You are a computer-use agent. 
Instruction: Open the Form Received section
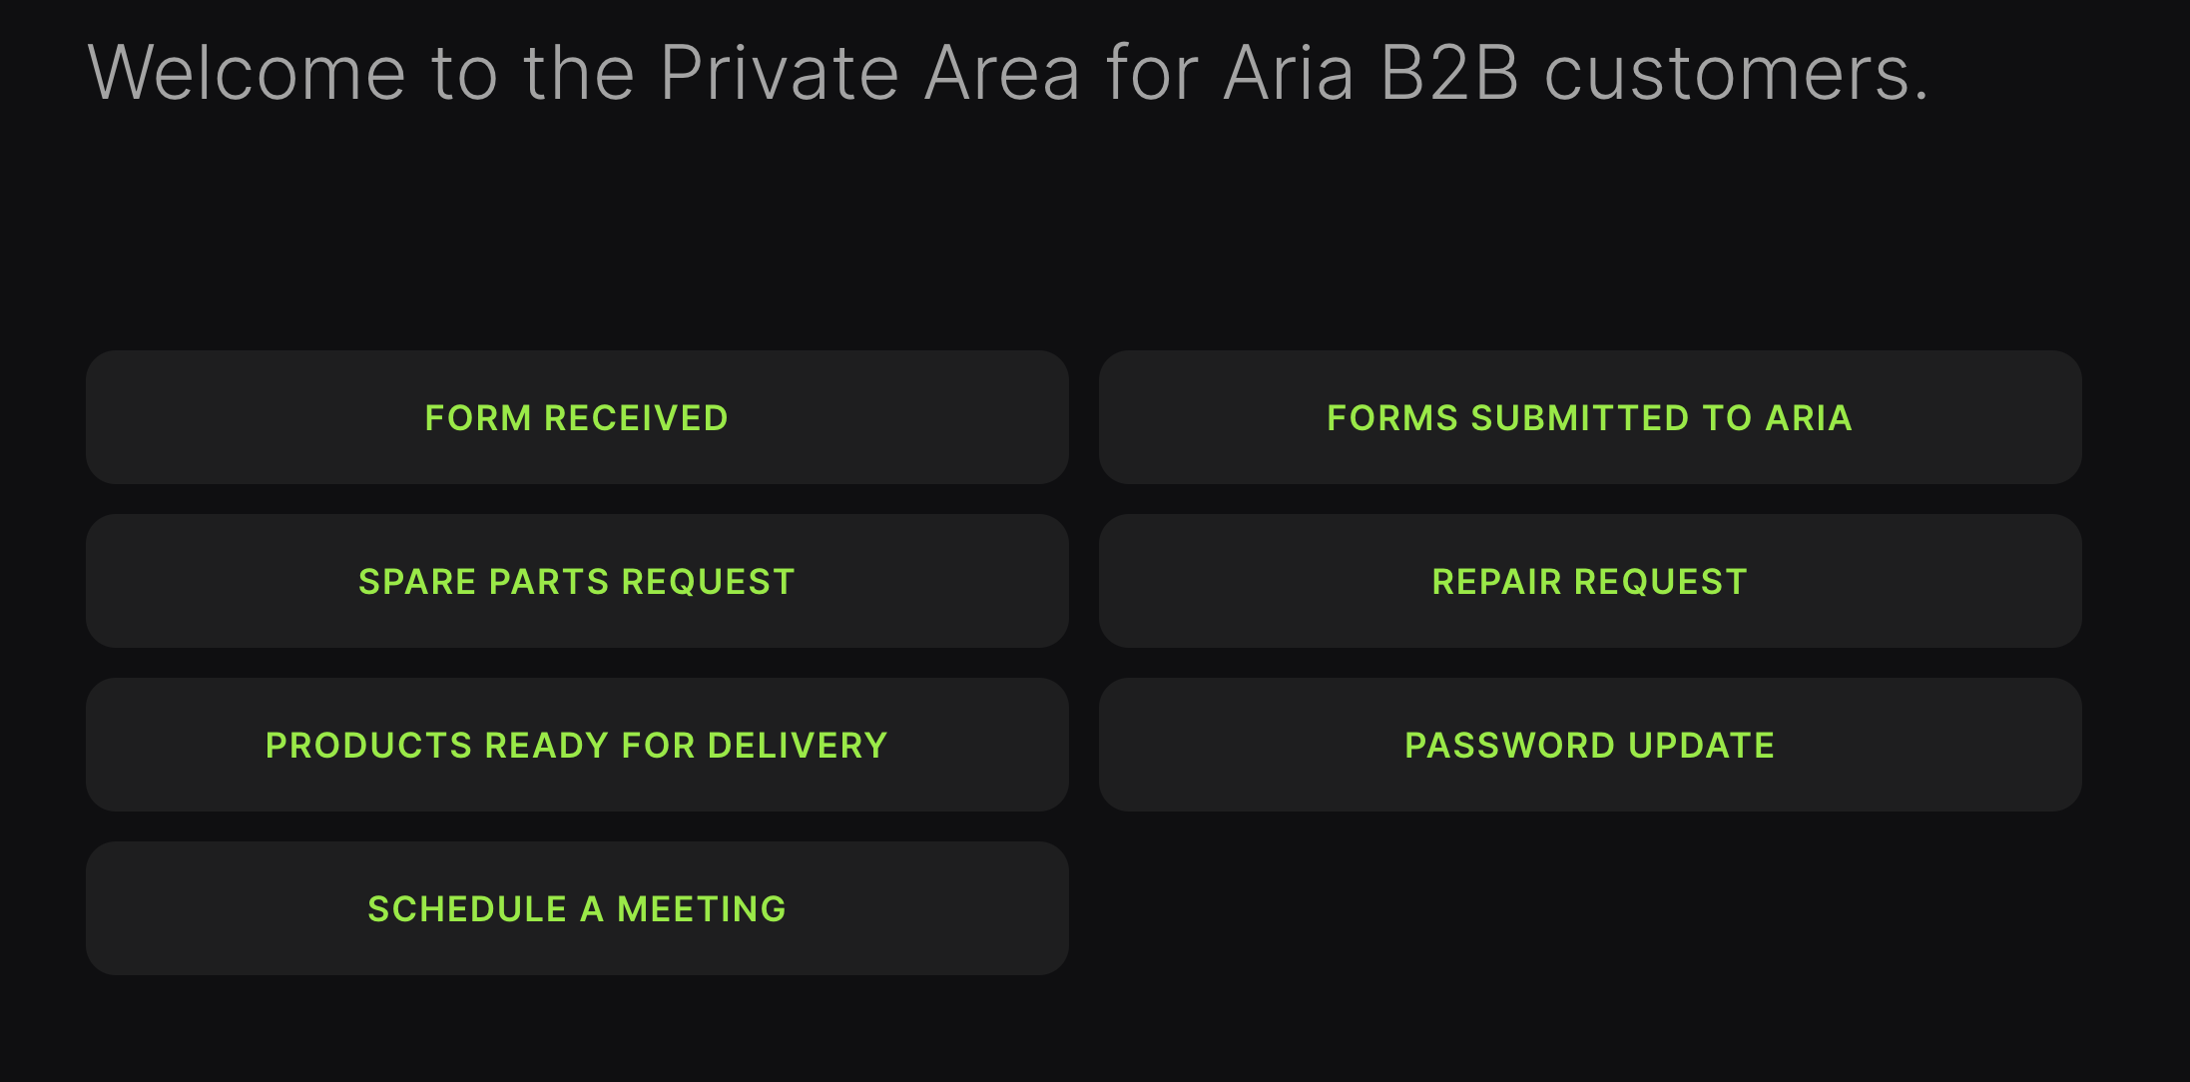(577, 417)
